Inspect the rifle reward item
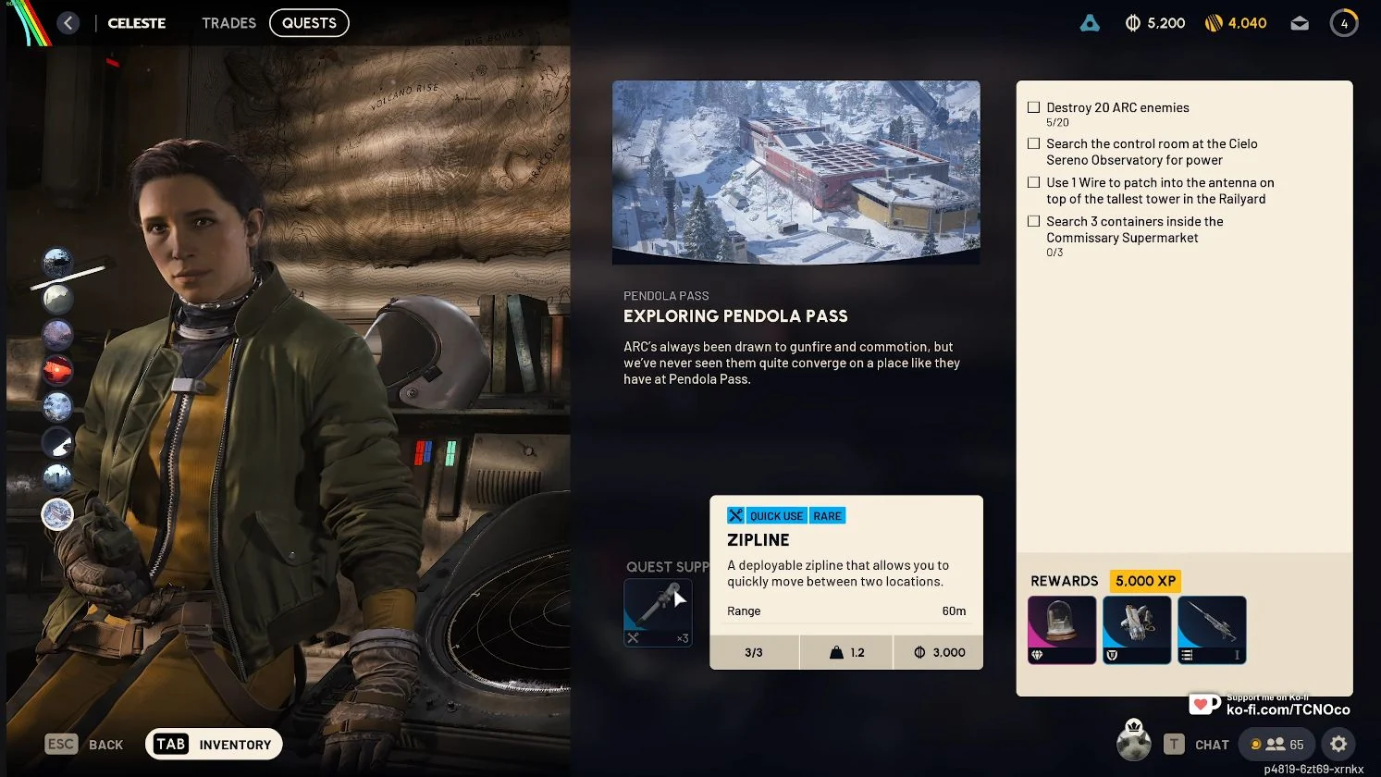 coord(1212,630)
